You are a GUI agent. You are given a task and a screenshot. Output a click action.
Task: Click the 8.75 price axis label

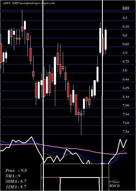(126, 62)
